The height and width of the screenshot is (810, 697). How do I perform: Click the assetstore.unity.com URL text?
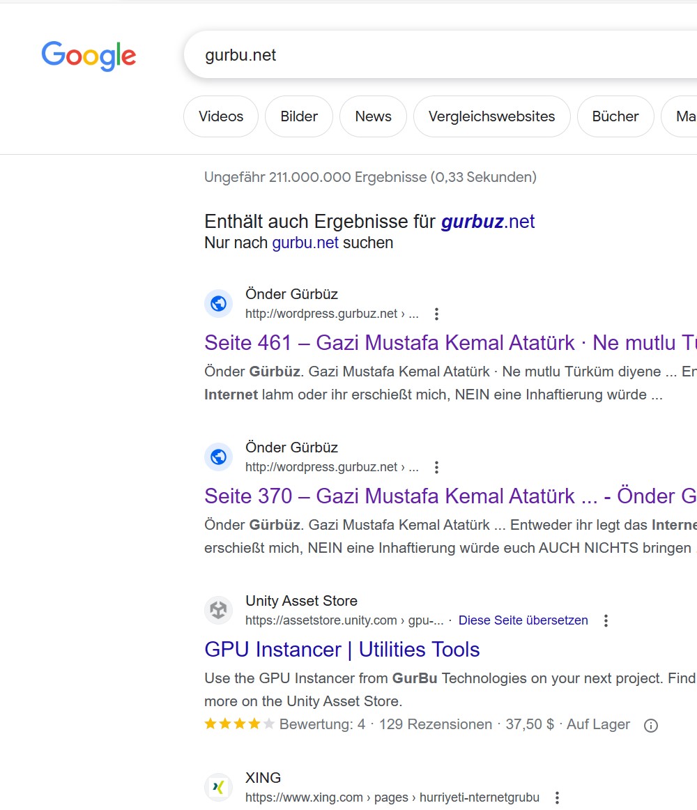tap(344, 620)
